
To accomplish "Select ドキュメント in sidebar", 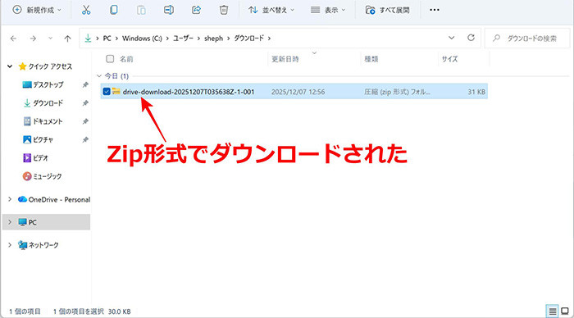I will coord(43,121).
